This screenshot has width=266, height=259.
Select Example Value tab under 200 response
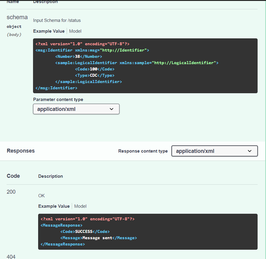tap(54, 206)
